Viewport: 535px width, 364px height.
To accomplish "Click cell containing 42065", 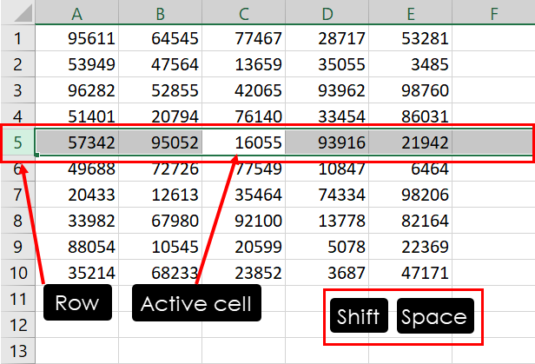I will (x=243, y=90).
